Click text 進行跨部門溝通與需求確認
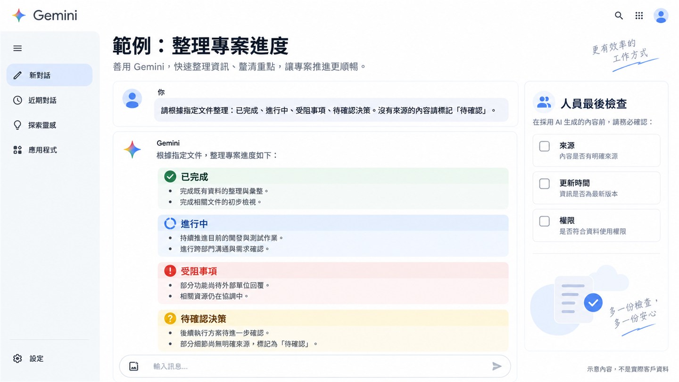 click(224, 249)
